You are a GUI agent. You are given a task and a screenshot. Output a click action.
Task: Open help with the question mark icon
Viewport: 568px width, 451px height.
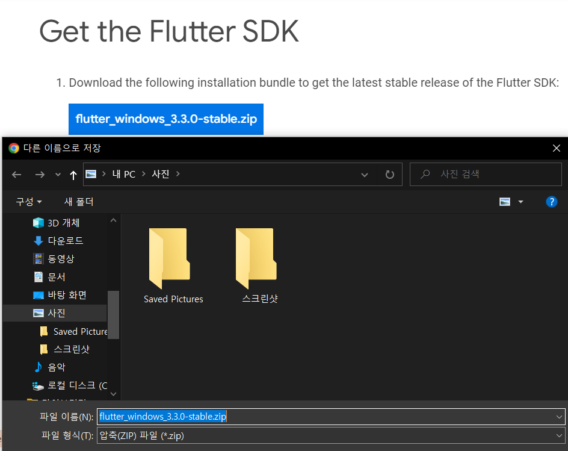click(x=551, y=202)
